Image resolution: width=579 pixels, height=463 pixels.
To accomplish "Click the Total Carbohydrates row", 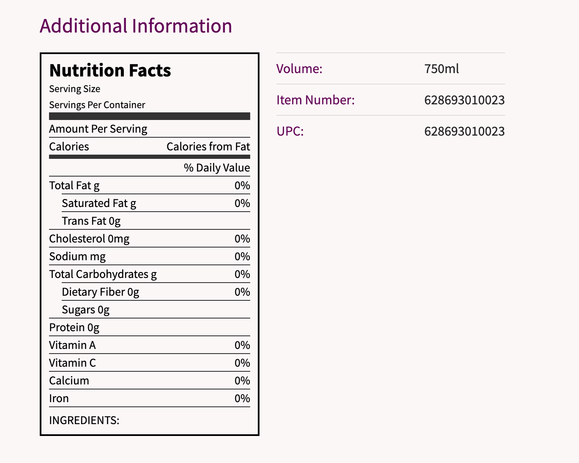I will [103, 275].
